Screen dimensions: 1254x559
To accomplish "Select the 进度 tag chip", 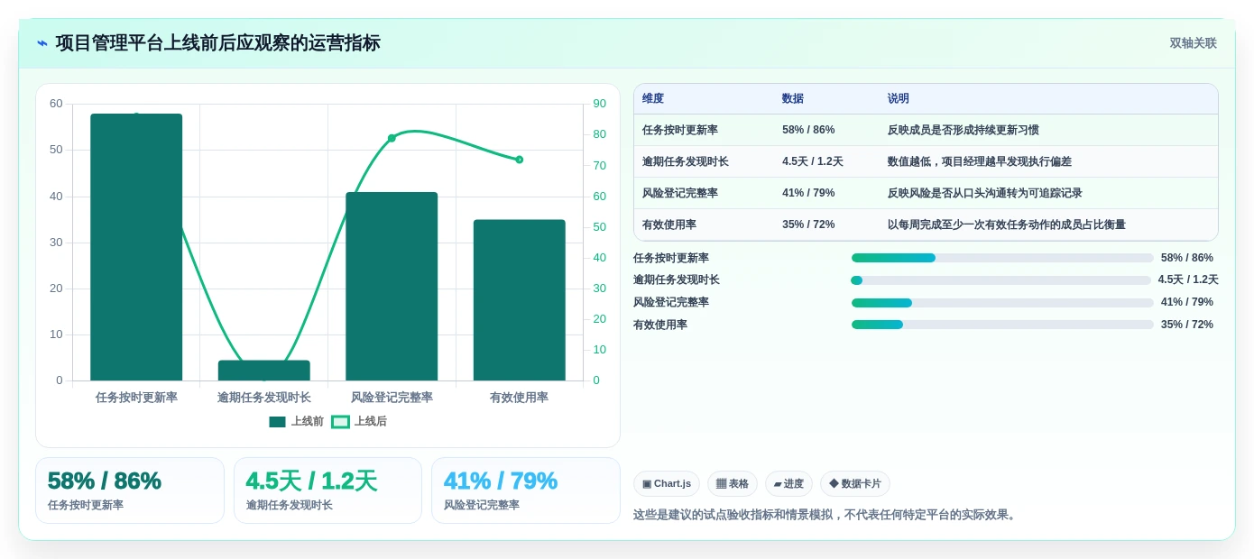I will coord(788,484).
